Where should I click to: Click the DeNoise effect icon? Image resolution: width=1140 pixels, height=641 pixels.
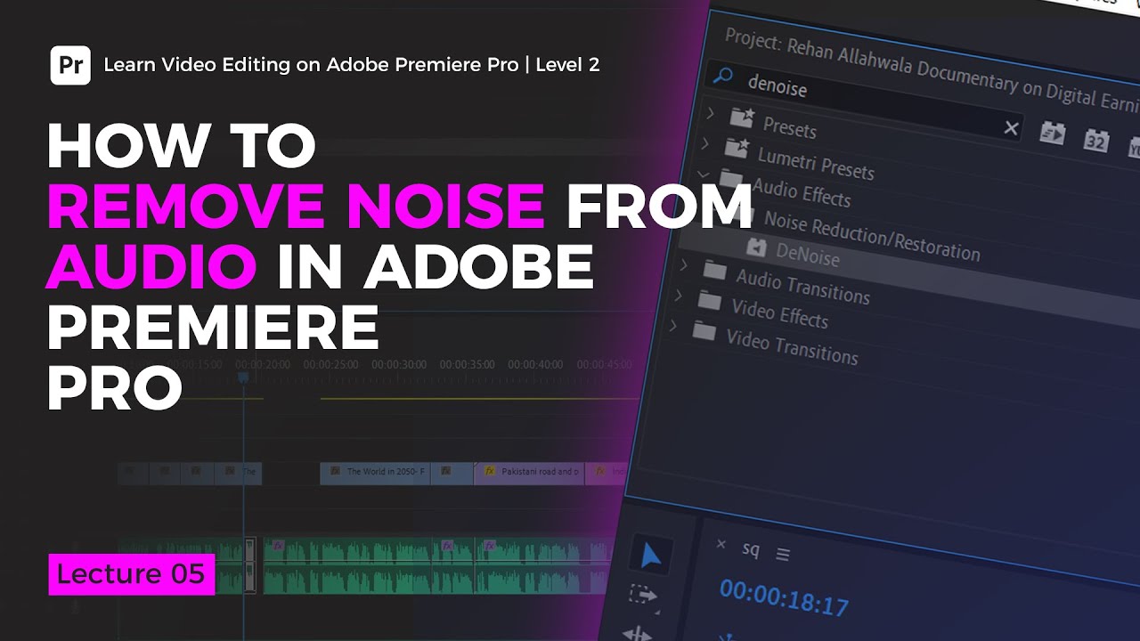(758, 247)
